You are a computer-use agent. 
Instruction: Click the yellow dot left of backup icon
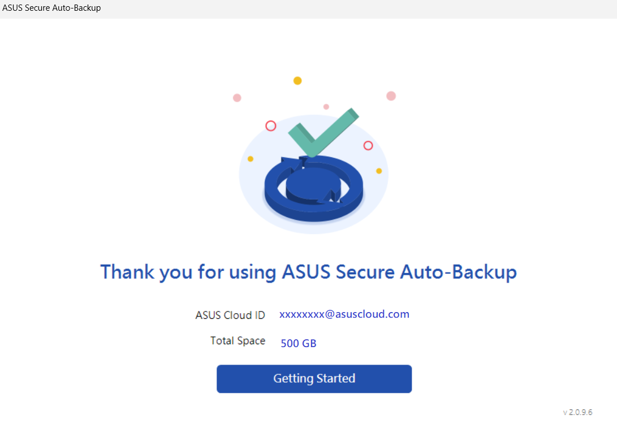[251, 159]
